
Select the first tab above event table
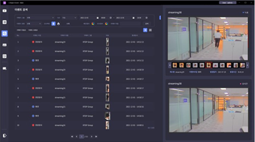pos(21,30)
